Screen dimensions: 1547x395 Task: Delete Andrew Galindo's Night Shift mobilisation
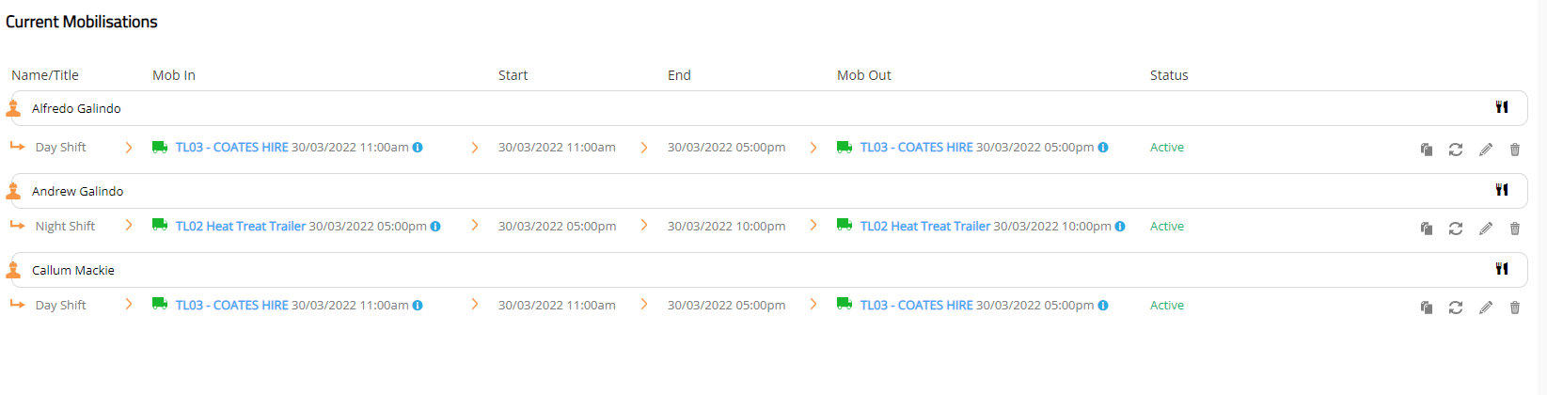tap(1515, 229)
